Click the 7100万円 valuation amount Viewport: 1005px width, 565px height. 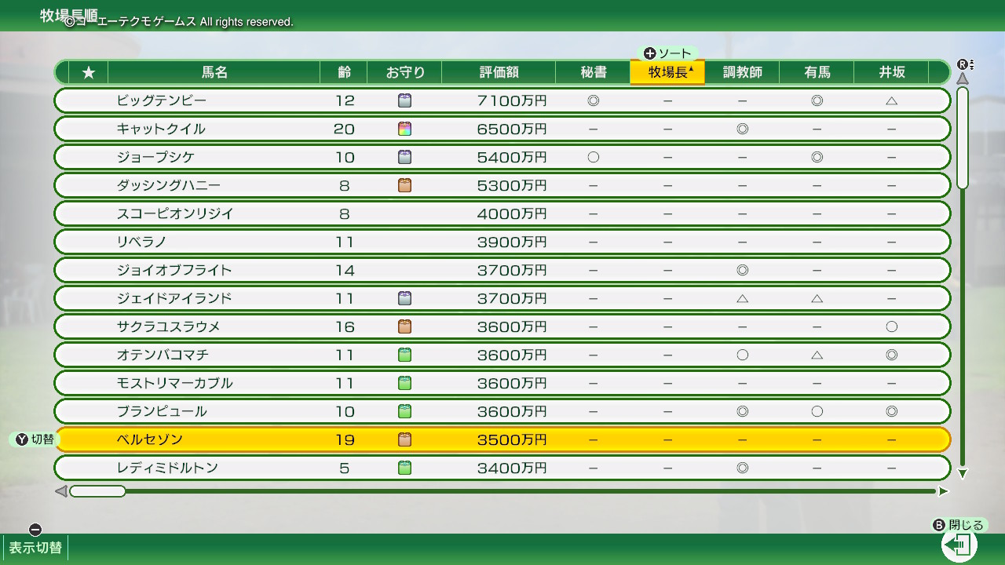tap(512, 100)
